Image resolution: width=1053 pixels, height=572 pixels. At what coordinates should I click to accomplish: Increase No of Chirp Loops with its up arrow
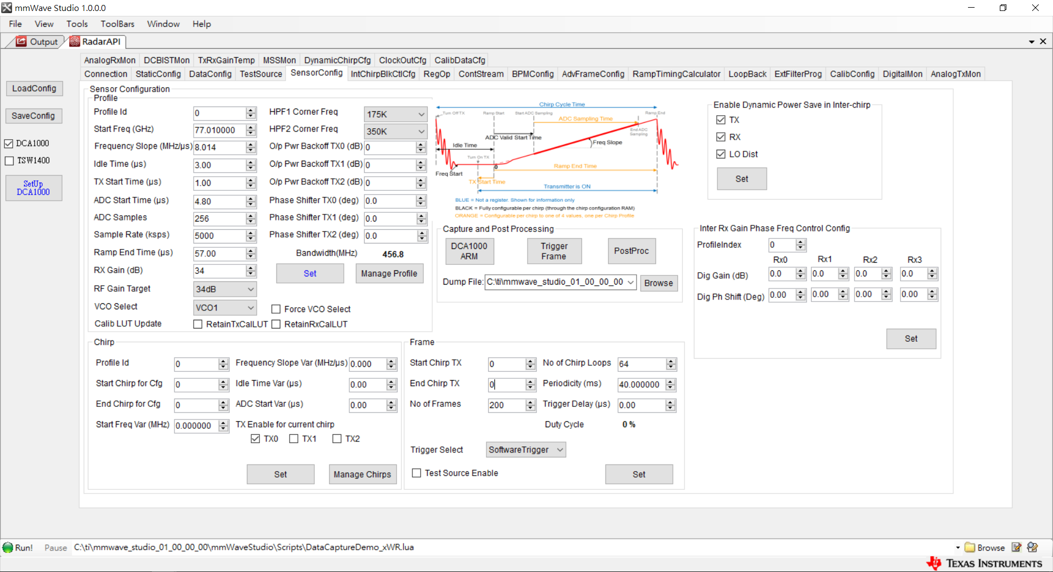pyautogui.click(x=670, y=361)
